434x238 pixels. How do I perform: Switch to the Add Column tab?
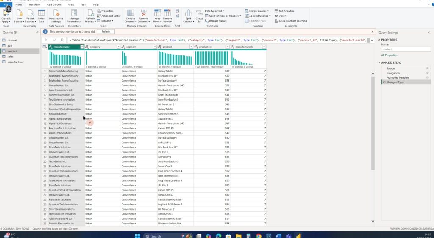(x=54, y=5)
